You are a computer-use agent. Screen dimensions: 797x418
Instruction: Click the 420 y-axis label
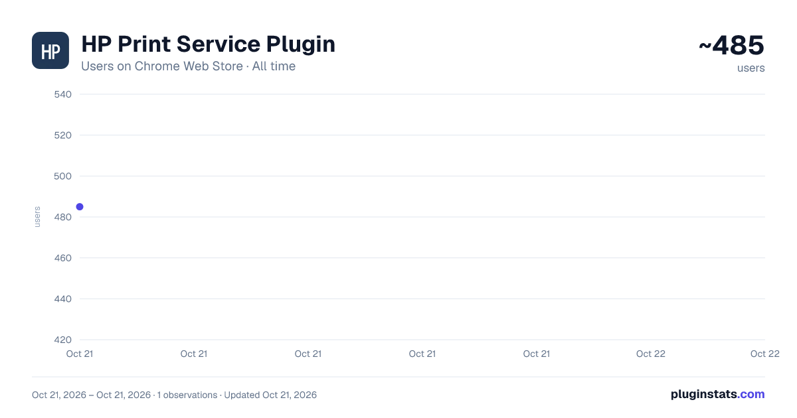(62, 340)
